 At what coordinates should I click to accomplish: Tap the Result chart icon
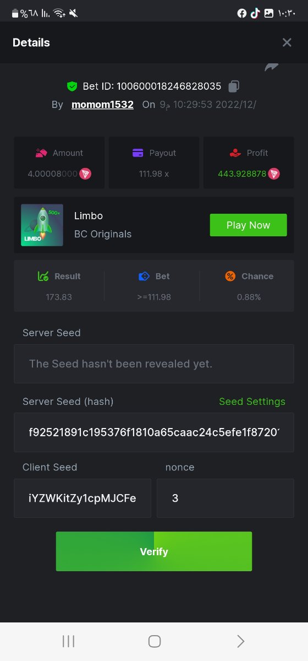[x=43, y=277]
